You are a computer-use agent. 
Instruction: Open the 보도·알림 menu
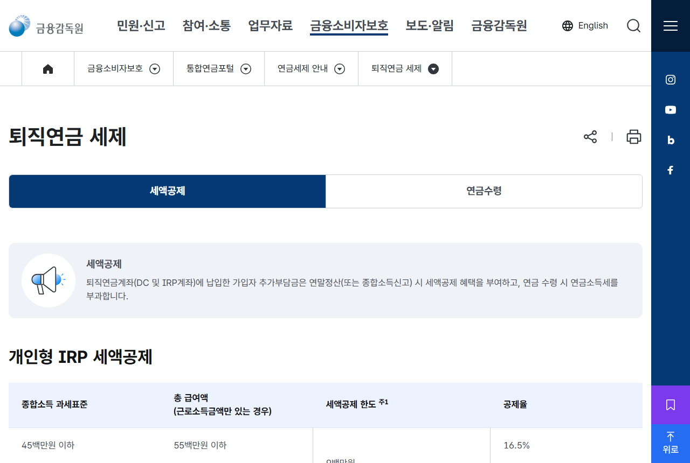pyautogui.click(x=430, y=25)
